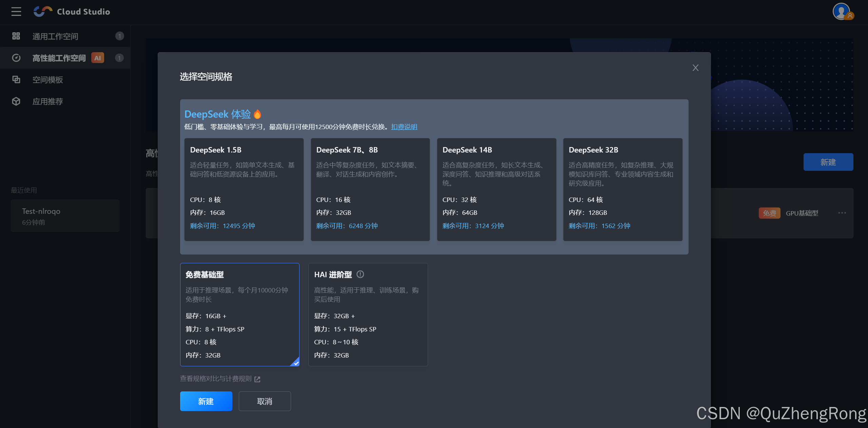Viewport: 868px width, 428px height.
Task: Choose the DeepSeek 1.5B option
Action: [x=244, y=189]
